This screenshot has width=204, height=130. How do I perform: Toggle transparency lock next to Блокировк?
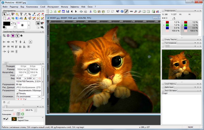(x=14, y=114)
